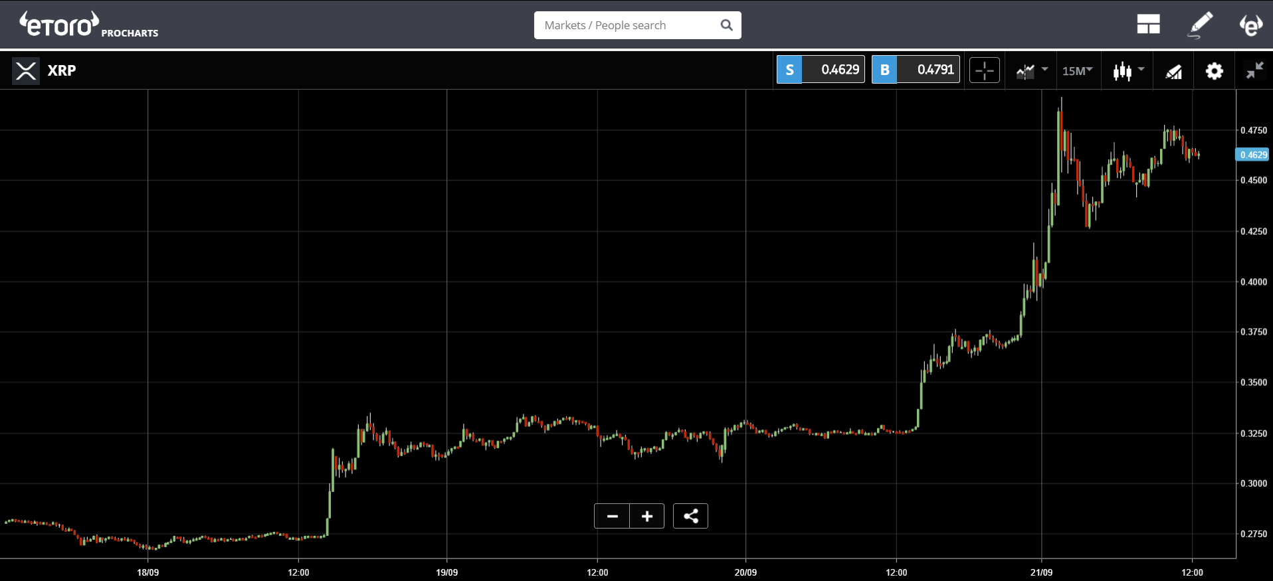Viewport: 1273px width, 581px height.
Task: Open chart settings gear
Action: pos(1214,70)
